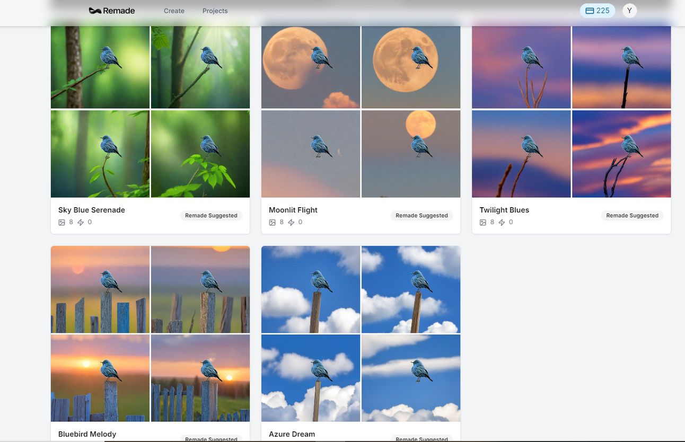685x442 pixels.
Task: Click lightning bolt icon under Moonlit Flight
Action: (291, 223)
